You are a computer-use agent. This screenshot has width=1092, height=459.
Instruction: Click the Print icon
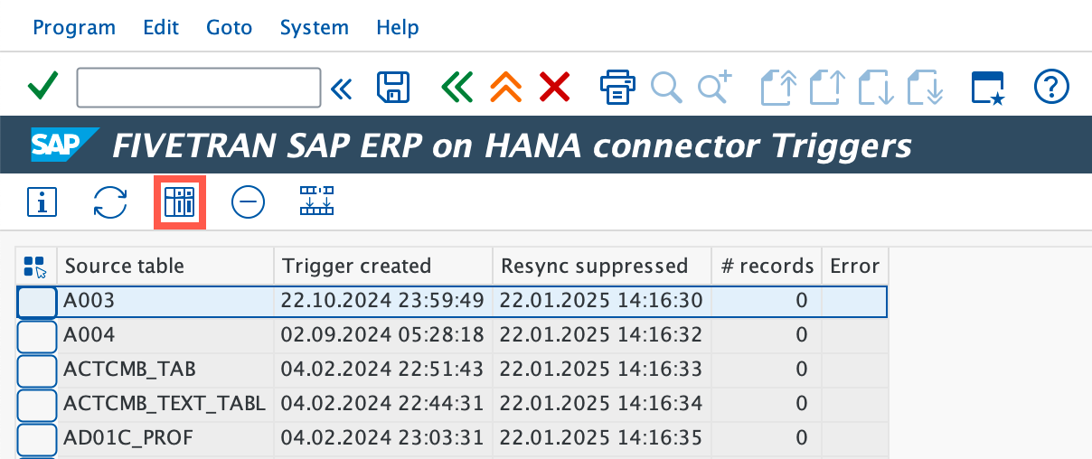pyautogui.click(x=617, y=88)
